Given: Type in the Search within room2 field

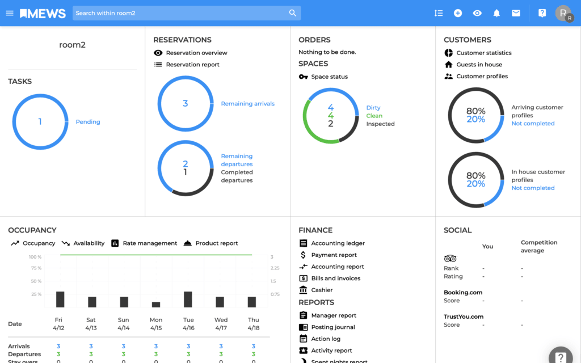Looking at the screenshot, I should 179,13.
